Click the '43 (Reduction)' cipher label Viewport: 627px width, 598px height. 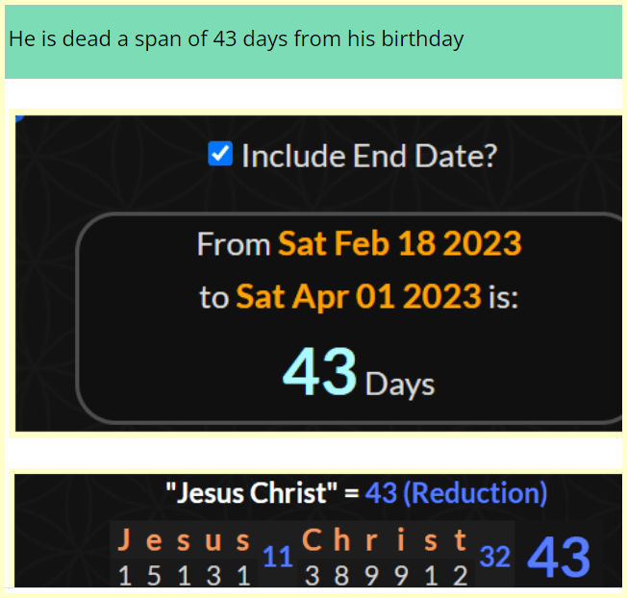coord(456,494)
